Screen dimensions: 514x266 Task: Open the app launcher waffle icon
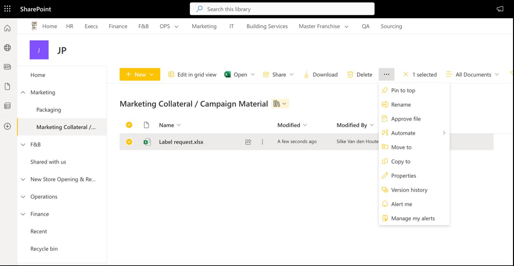click(x=7, y=9)
